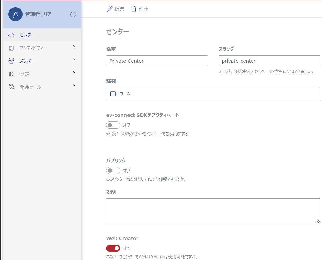Image resolution: width=322 pixels, height=260 pixels.
Task: Open the メンバー menu item
Action: pyautogui.click(x=42, y=61)
